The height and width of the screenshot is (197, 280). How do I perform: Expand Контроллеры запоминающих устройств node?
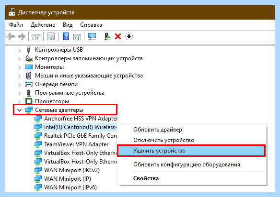click(19, 59)
